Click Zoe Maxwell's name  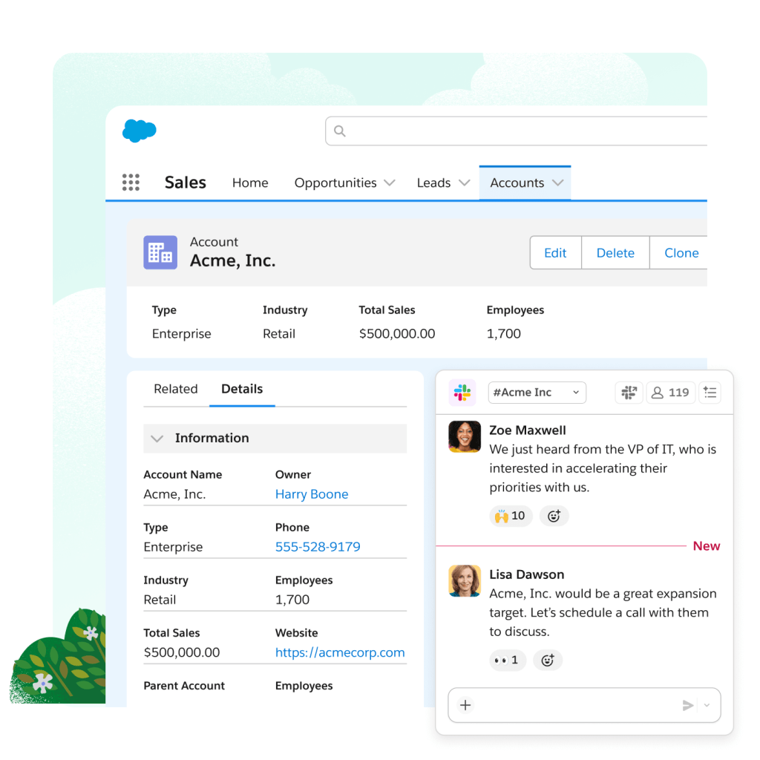pyautogui.click(x=528, y=430)
